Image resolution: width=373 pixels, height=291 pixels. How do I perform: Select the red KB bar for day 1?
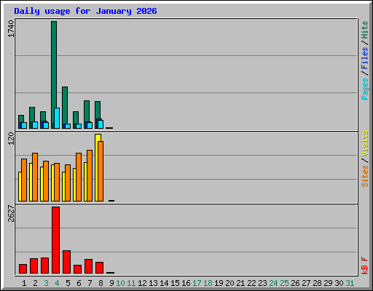click(x=23, y=269)
